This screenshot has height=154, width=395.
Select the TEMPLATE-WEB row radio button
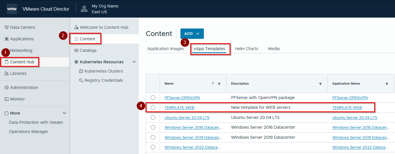(x=153, y=107)
